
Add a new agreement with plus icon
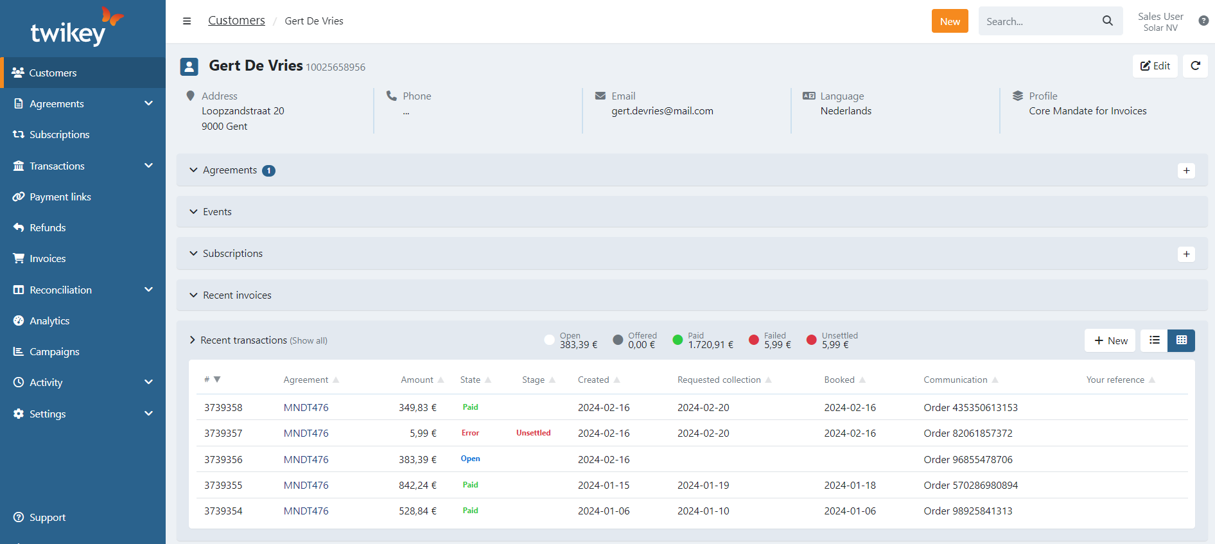pos(1186,170)
